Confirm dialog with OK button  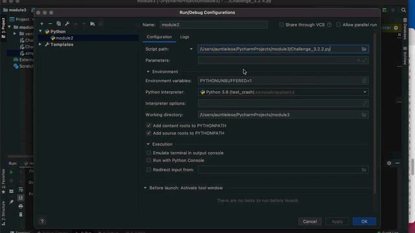click(364, 221)
